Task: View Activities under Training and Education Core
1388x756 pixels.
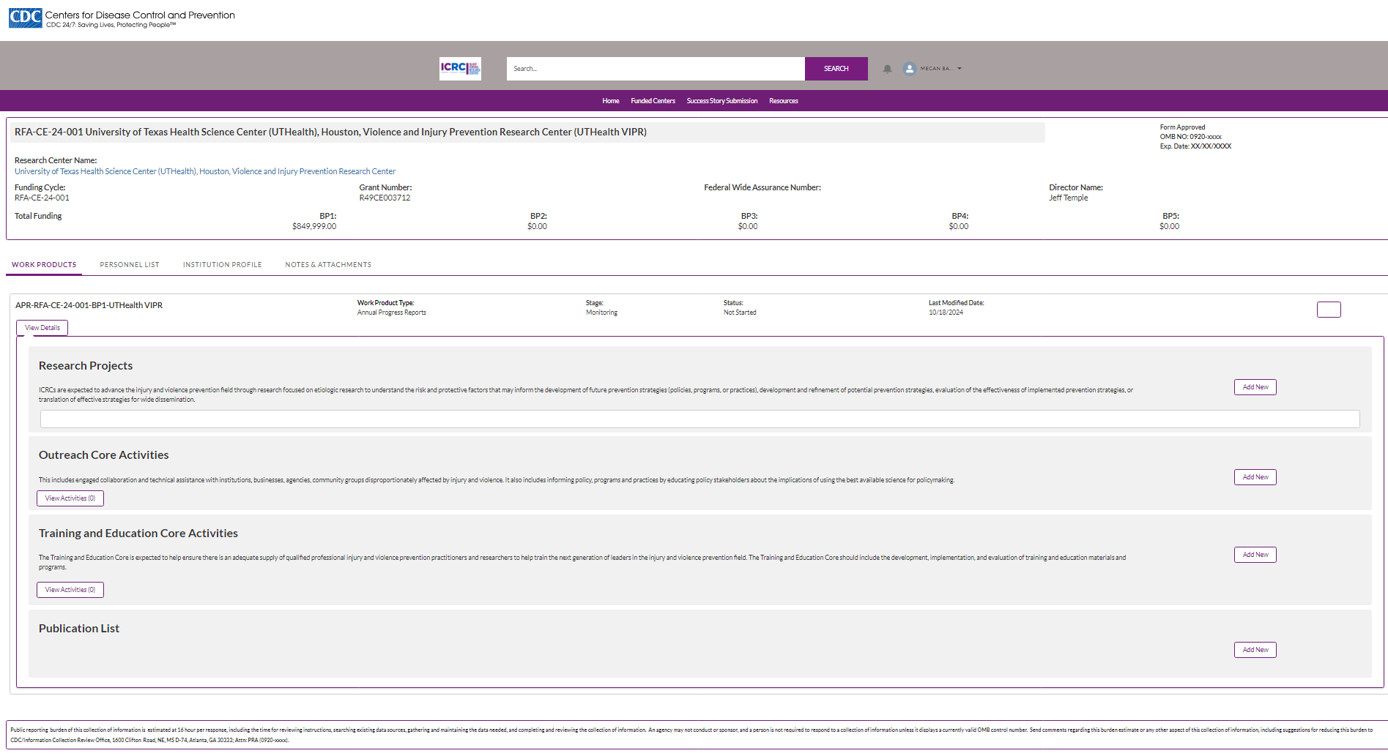Action: (x=70, y=590)
